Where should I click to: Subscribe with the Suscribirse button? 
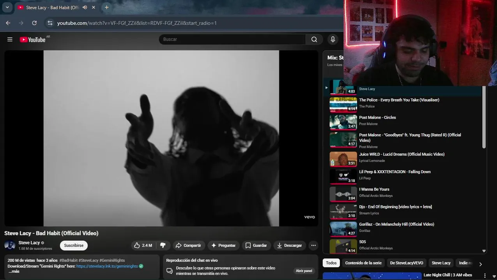pos(74,245)
